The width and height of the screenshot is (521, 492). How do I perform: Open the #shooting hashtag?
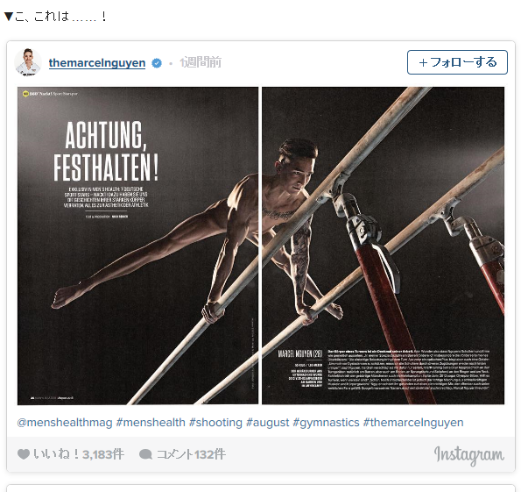(215, 423)
